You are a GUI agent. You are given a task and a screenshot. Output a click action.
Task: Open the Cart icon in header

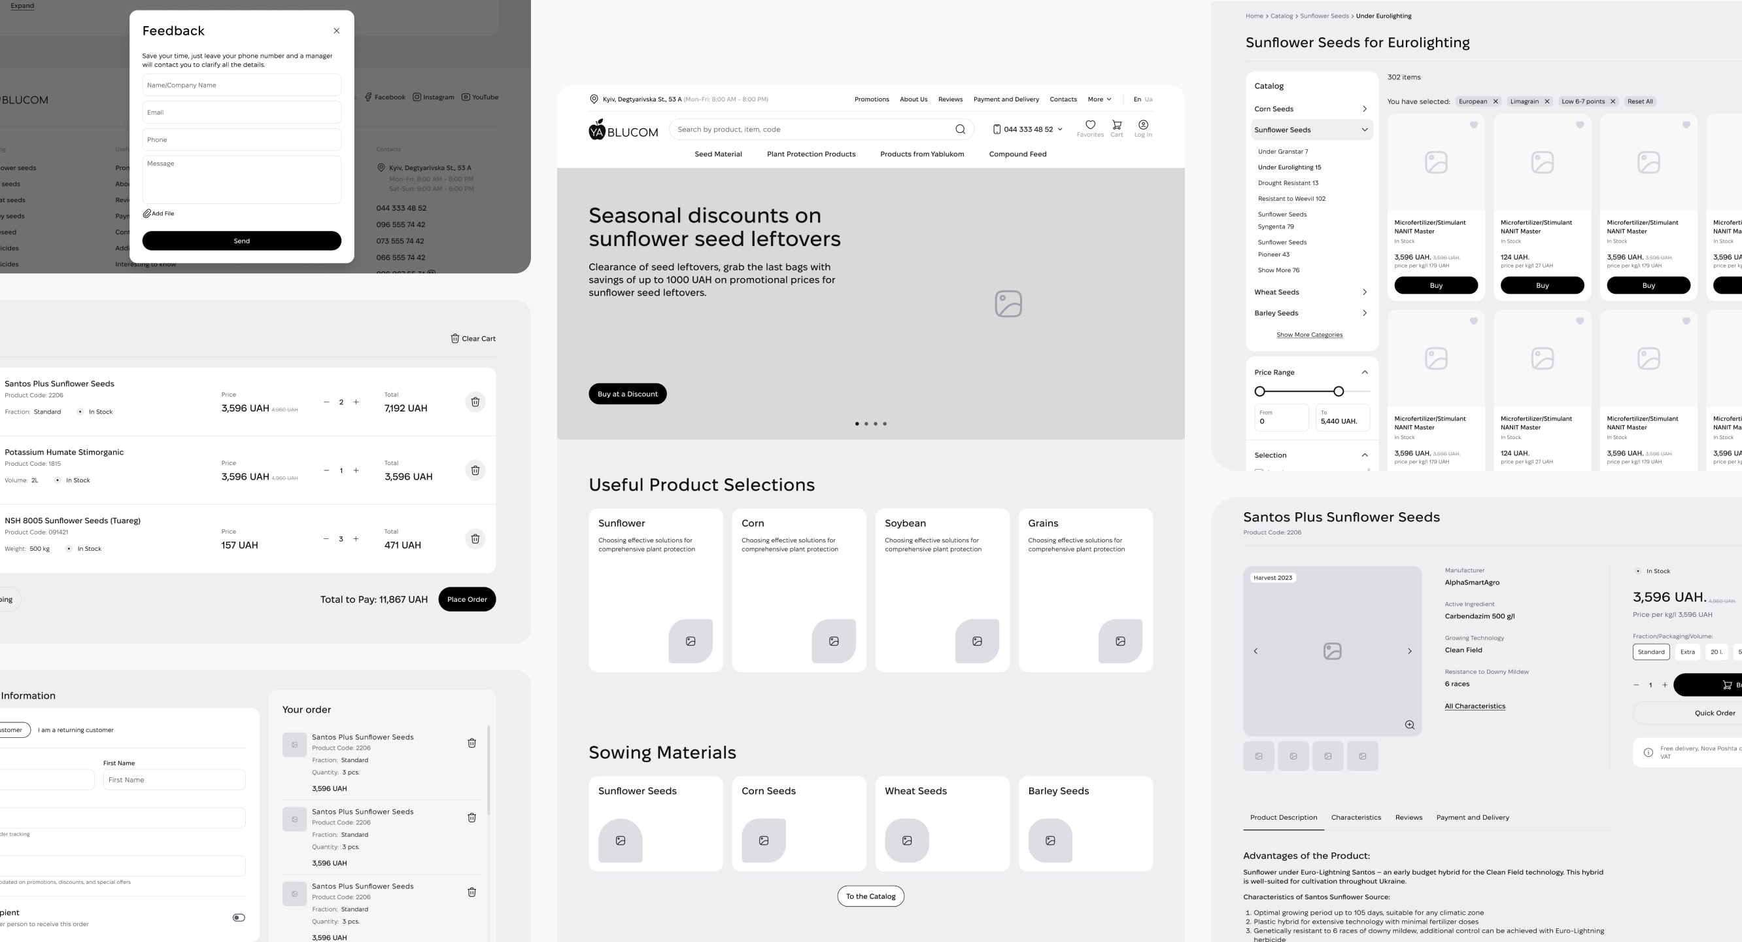[1116, 125]
